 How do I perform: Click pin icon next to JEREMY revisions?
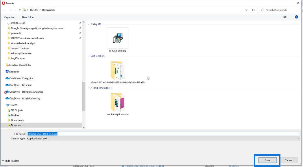pyautogui.click(x=80, y=38)
